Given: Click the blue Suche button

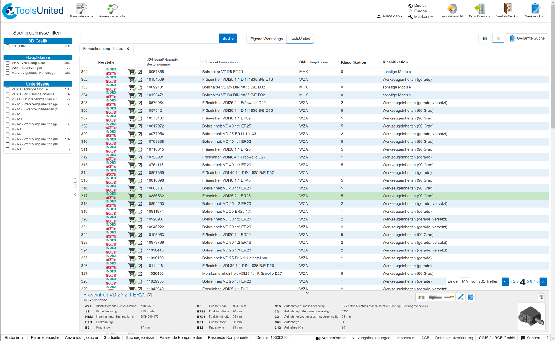Looking at the screenshot, I should pyautogui.click(x=228, y=39).
